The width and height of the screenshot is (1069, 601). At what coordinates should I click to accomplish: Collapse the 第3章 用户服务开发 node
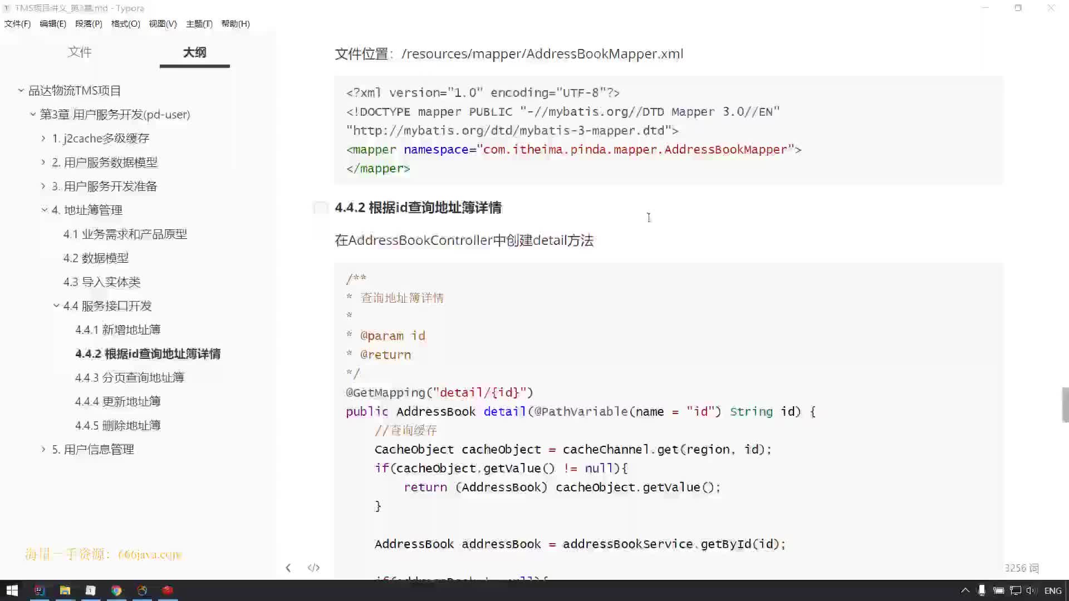(x=33, y=114)
